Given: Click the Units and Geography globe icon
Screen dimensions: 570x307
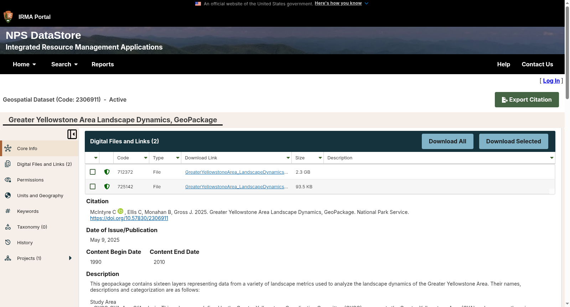Looking at the screenshot, I should click(8, 195).
